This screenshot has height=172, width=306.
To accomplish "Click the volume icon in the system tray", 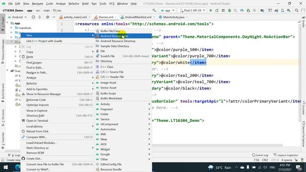I will tap(265, 167).
